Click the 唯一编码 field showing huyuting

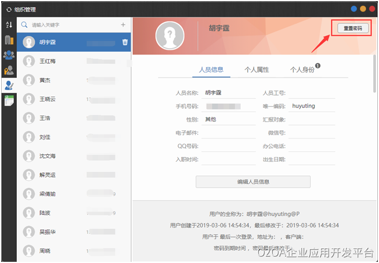pyautogui.click(x=312, y=106)
